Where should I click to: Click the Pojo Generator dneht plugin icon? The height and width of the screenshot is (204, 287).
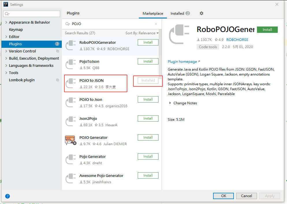point(71,159)
